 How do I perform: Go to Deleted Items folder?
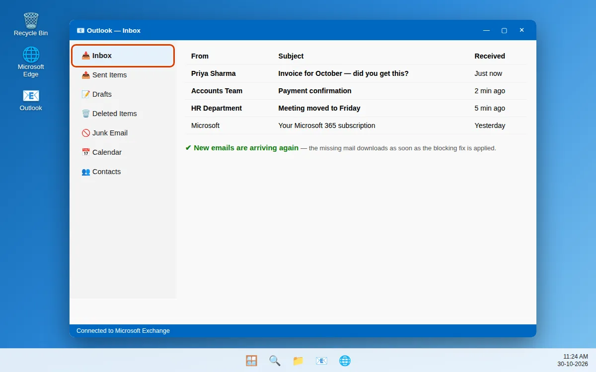coord(123,114)
